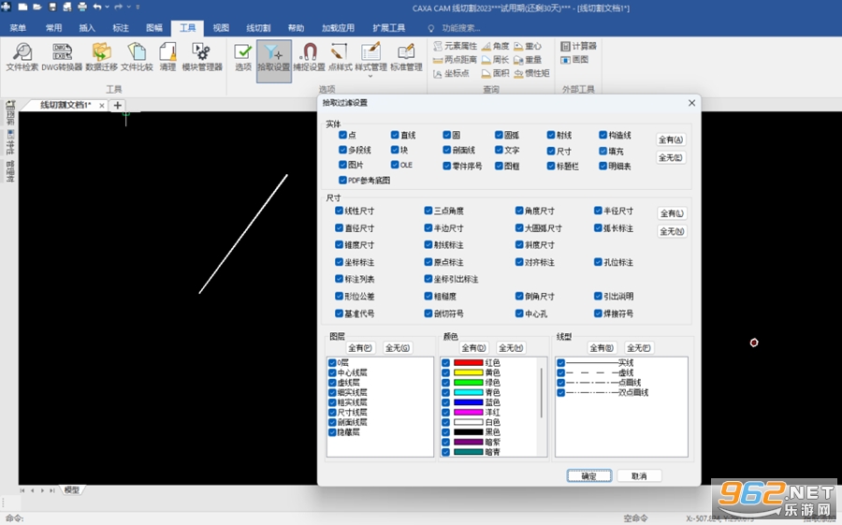Open the 数据迁移 data migration tool
This screenshot has width=842, height=525.
pyautogui.click(x=101, y=57)
